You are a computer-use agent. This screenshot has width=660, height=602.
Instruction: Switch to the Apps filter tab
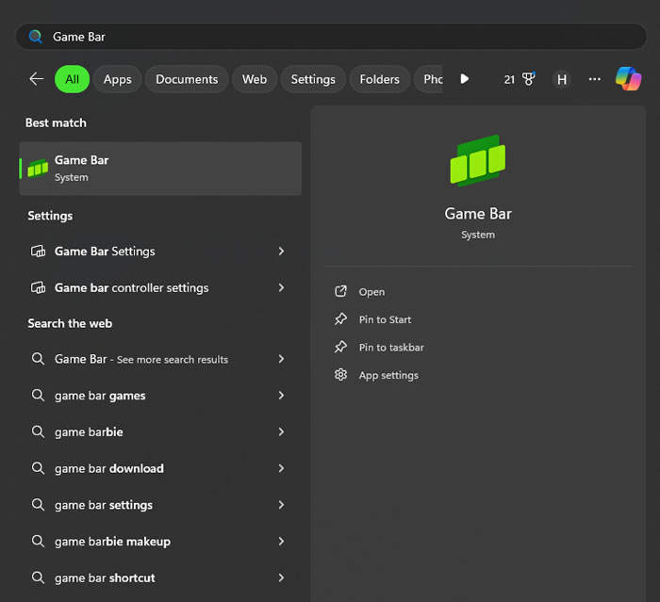(x=118, y=79)
